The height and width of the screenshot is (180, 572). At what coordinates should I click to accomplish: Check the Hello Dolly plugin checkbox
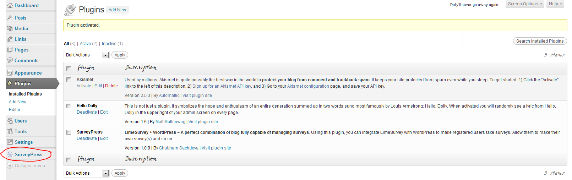tap(69, 106)
